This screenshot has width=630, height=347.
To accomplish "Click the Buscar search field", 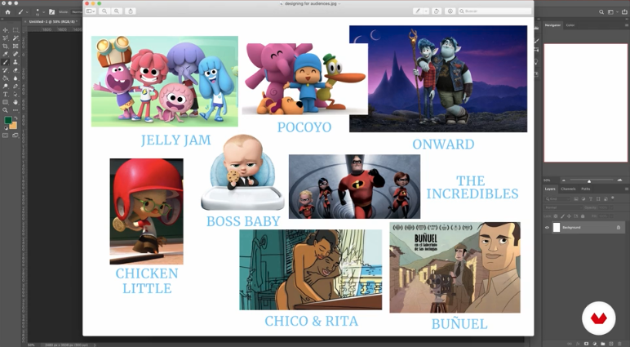I will click(x=495, y=11).
